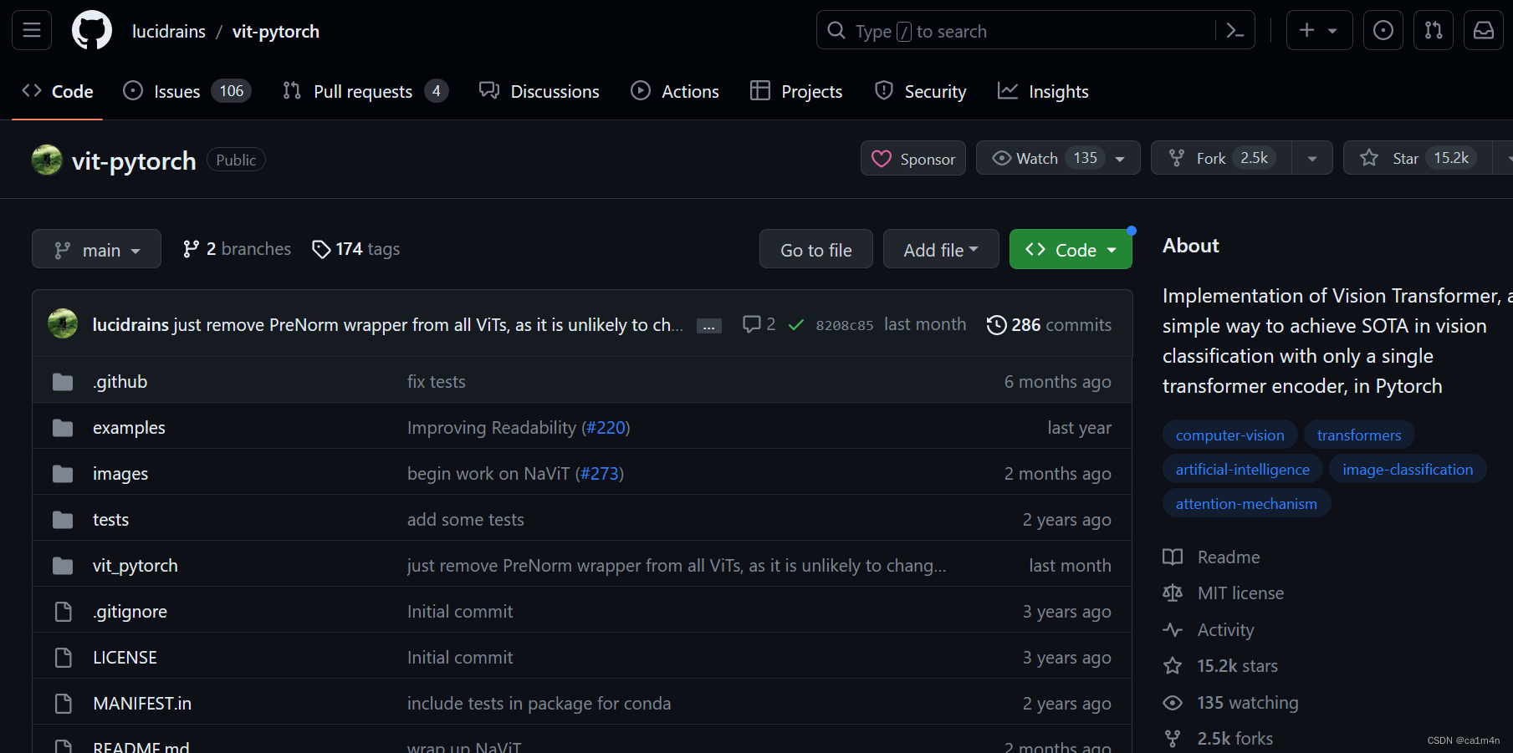Viewport: 1513px width, 753px height.
Task: Open the hamburger navigation menu
Action: coord(32,31)
